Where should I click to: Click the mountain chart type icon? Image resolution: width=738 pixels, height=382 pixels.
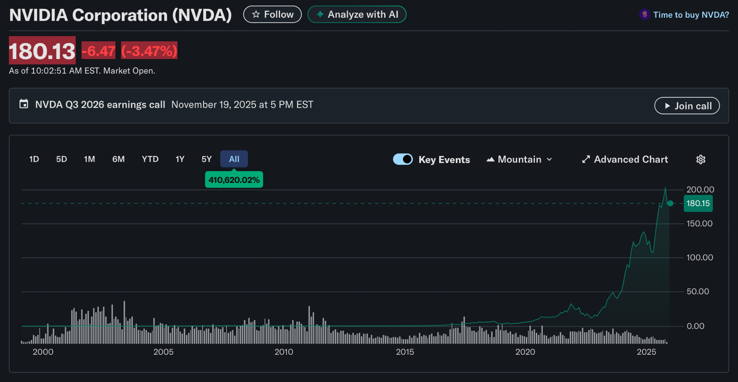490,159
